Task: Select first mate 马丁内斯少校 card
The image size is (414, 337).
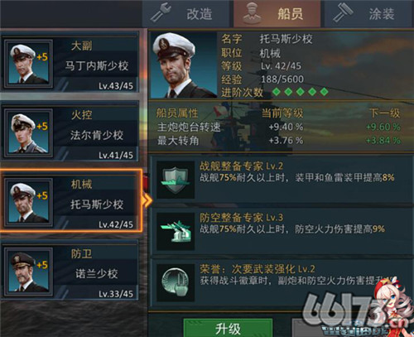Action: (x=70, y=64)
